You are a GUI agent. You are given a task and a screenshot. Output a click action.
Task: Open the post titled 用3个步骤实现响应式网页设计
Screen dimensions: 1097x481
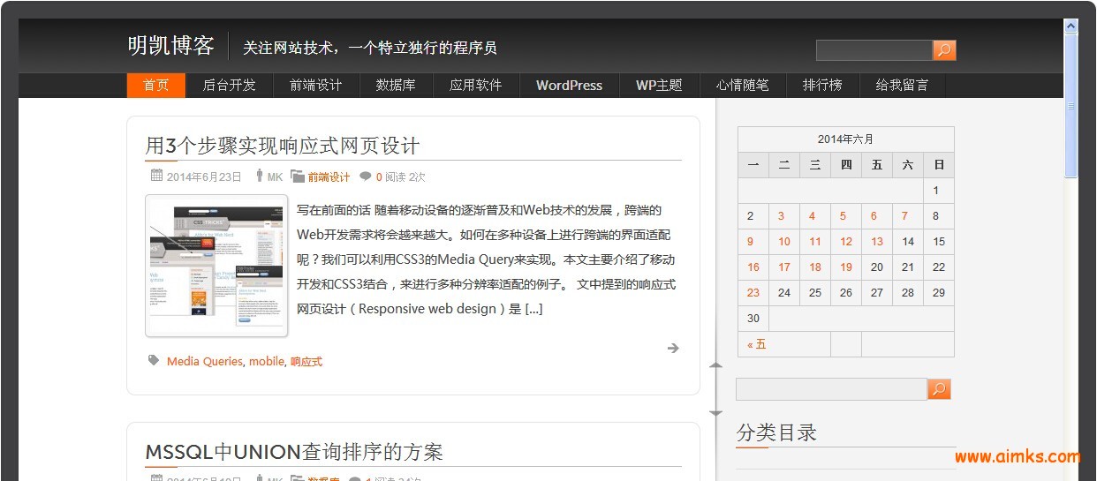pyautogui.click(x=282, y=146)
